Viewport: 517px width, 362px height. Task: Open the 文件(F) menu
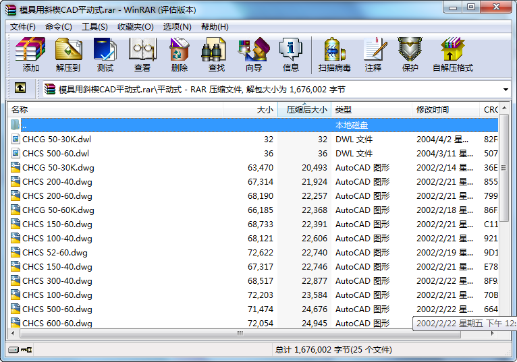(22, 27)
